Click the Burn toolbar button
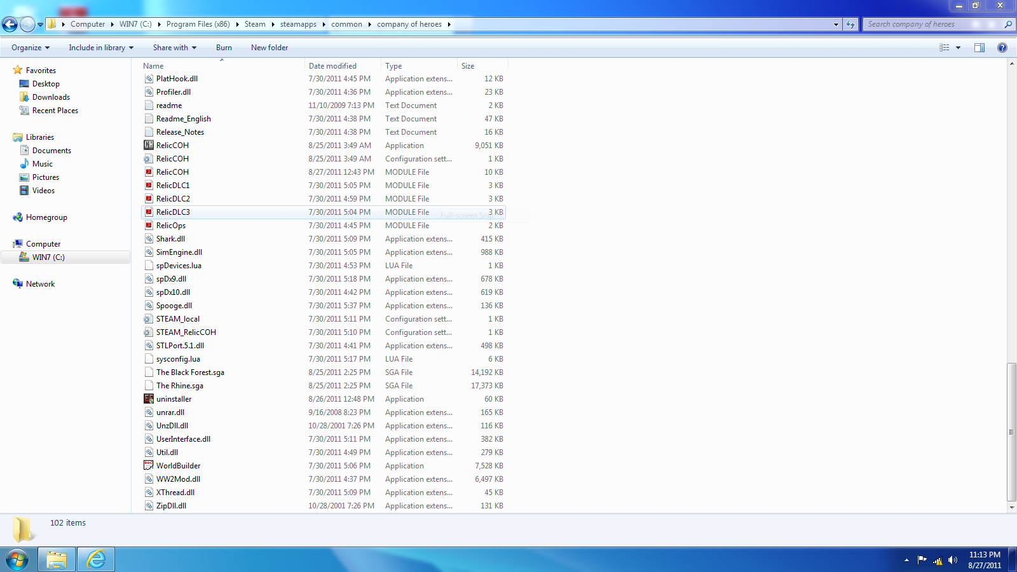Screen dimensions: 1017x572 tap(224, 48)
